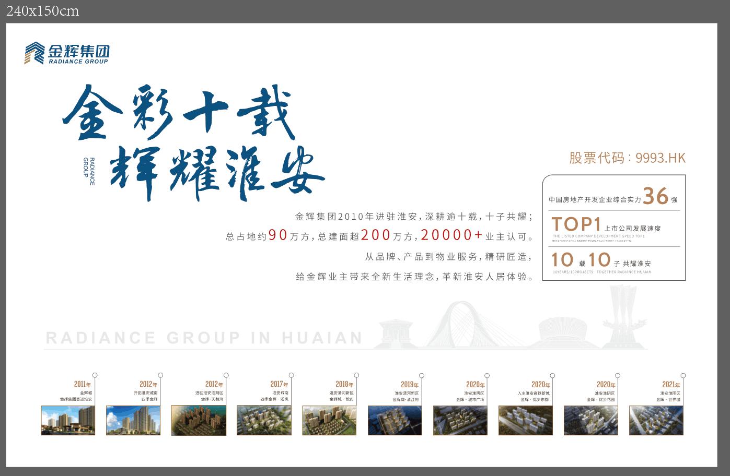
Task: Click the 2018 timeline pin circle
Action: click(356, 374)
